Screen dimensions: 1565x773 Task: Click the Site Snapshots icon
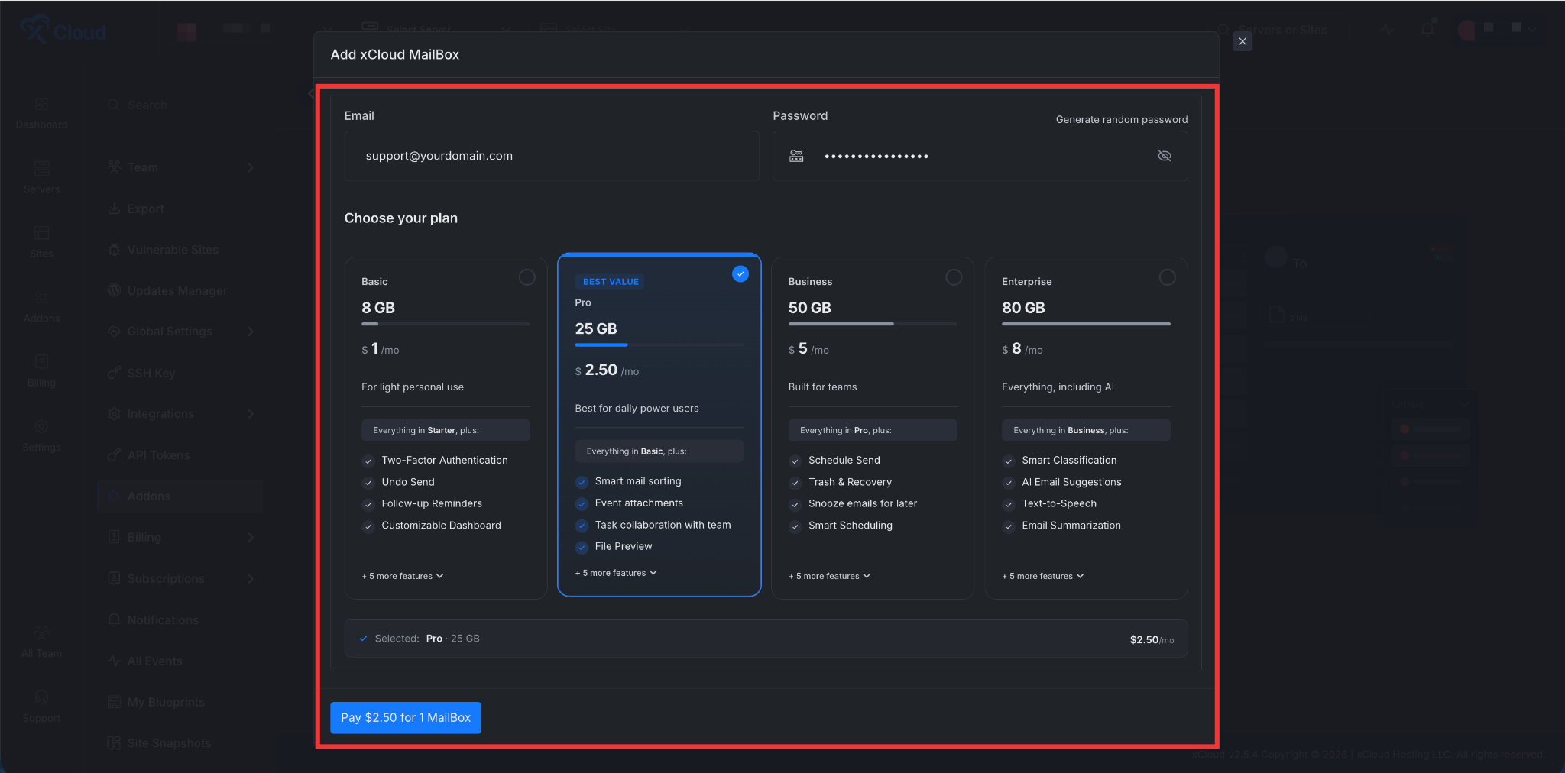point(114,743)
